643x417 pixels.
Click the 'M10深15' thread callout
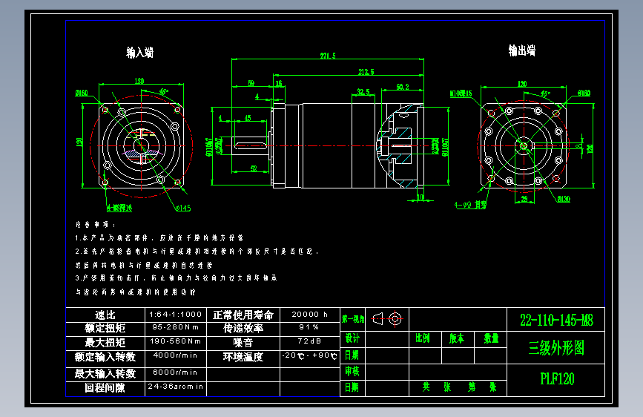[461, 93]
